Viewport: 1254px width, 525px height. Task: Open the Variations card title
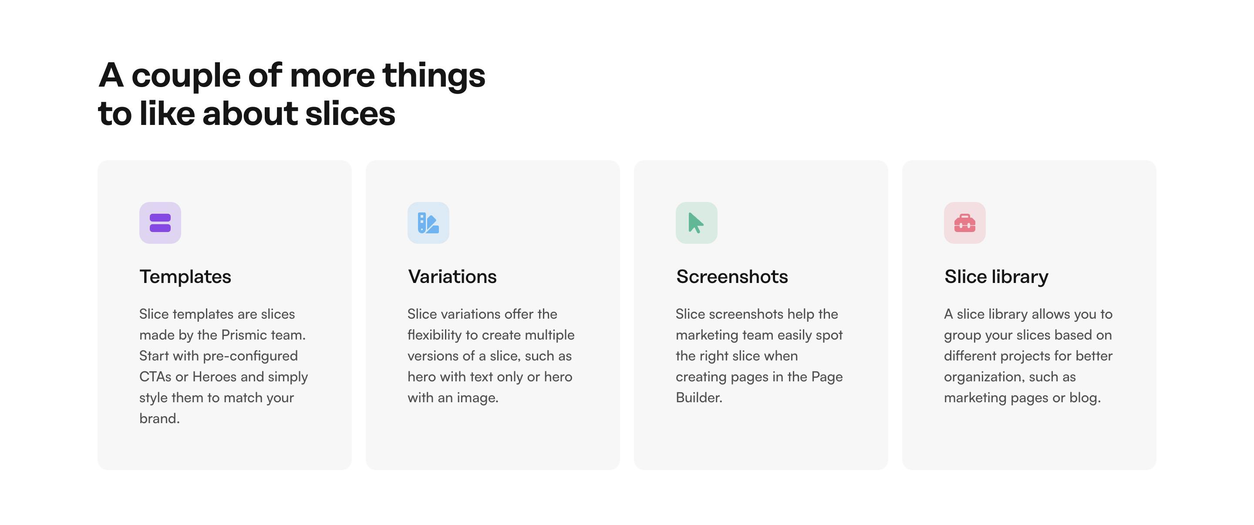coord(452,276)
